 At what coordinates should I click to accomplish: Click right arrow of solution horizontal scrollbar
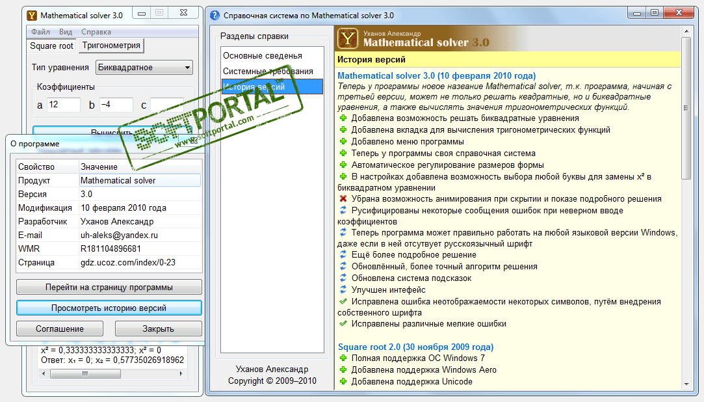tap(181, 373)
